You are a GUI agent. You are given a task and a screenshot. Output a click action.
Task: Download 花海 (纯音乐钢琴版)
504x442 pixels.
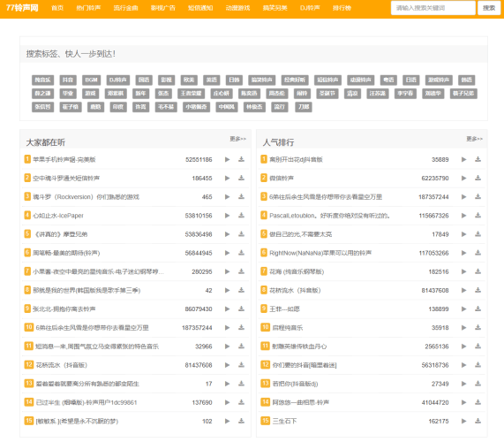[478, 271]
